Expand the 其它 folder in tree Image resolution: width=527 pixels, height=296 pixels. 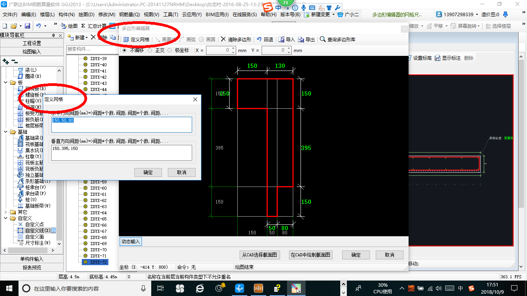(6, 212)
